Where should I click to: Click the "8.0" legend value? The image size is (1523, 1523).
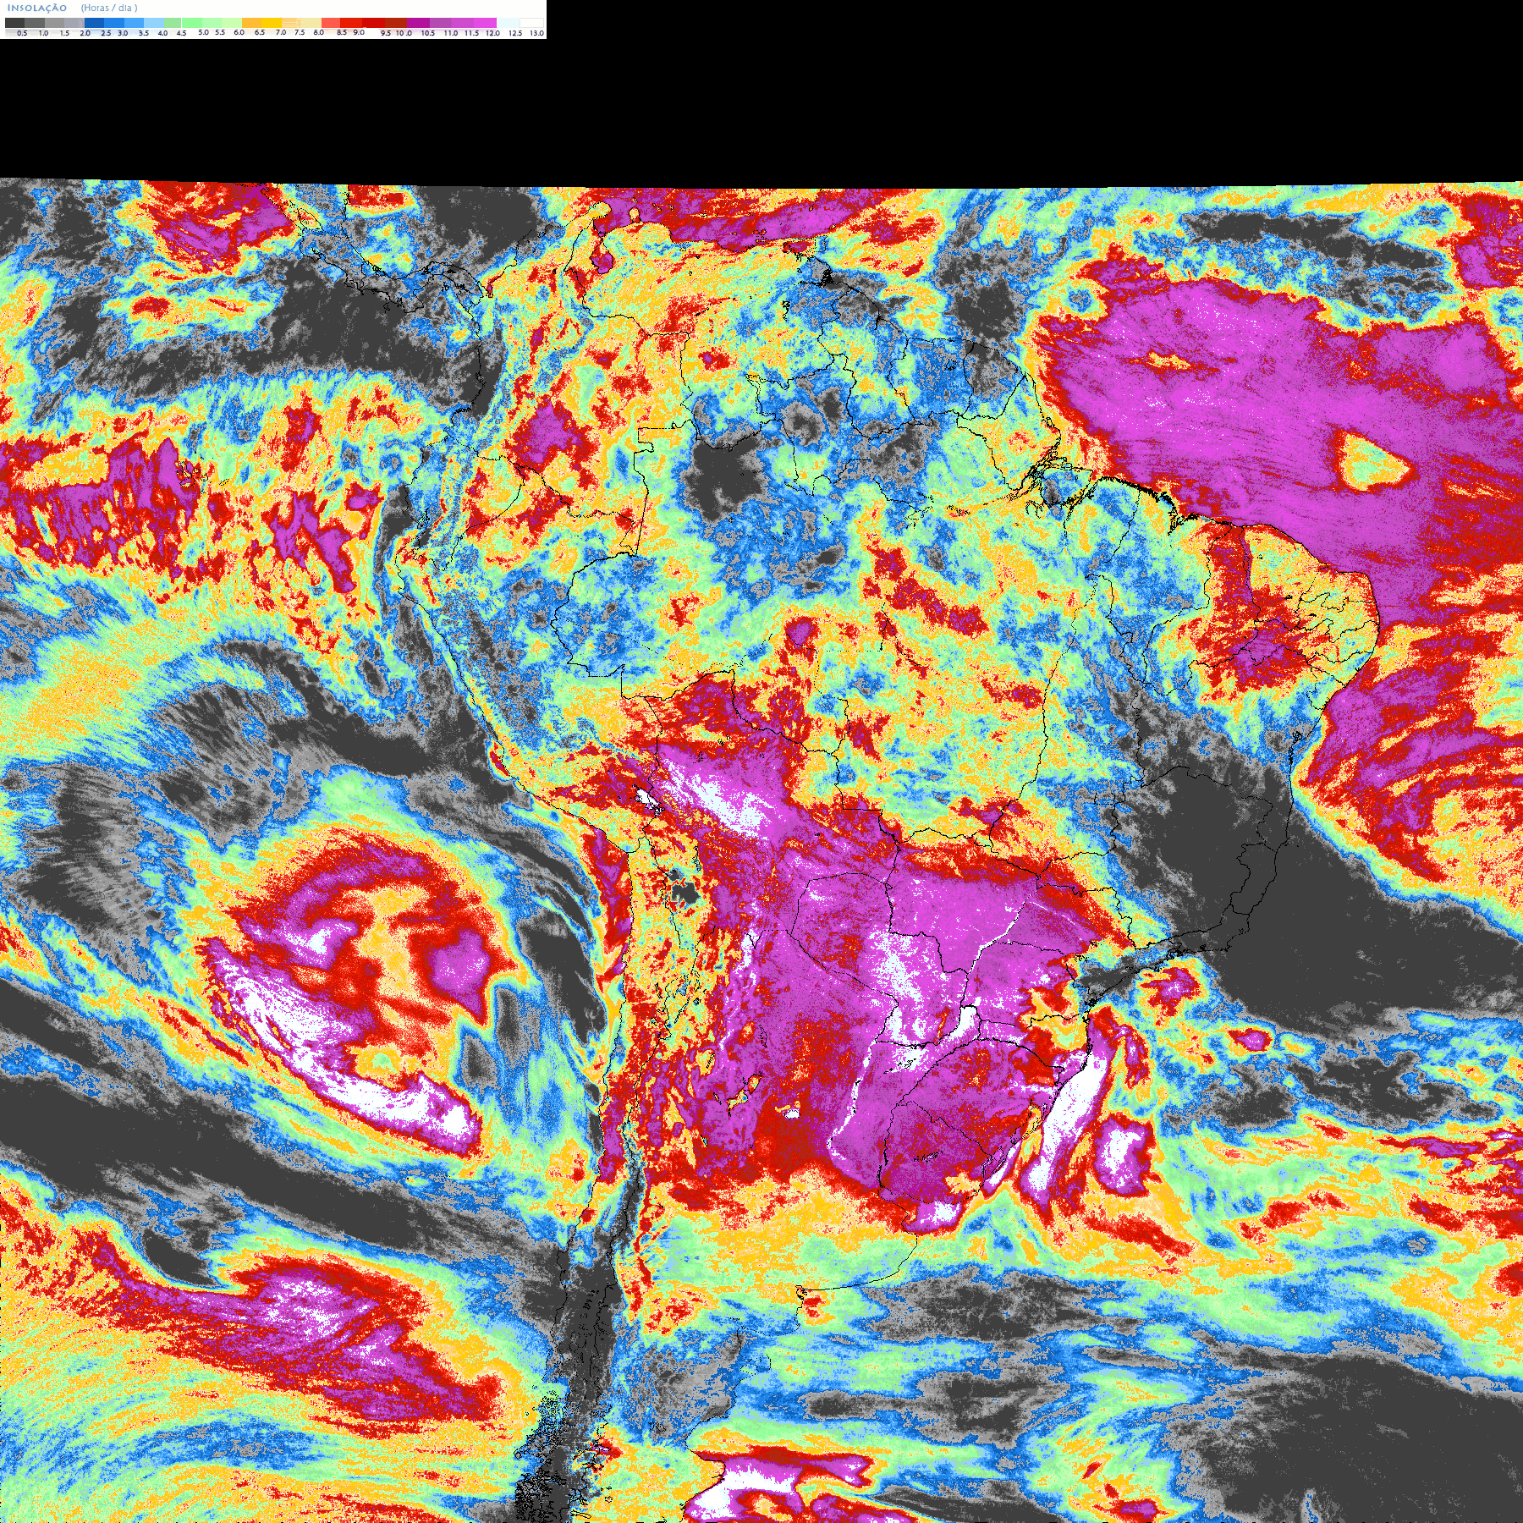tap(319, 32)
